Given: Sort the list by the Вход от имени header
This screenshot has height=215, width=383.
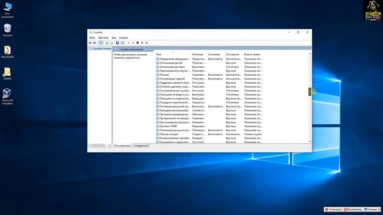Looking at the screenshot, I should [x=253, y=54].
